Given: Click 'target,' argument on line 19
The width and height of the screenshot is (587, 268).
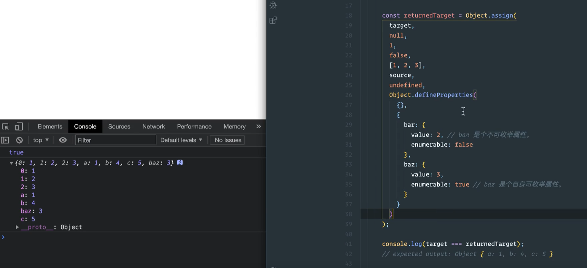Looking at the screenshot, I should [402, 26].
